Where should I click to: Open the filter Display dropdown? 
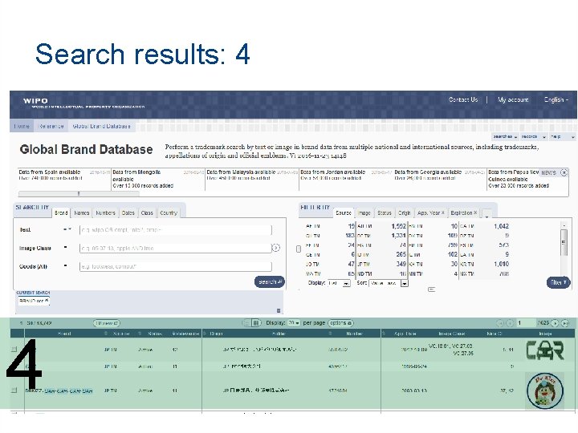coord(339,283)
